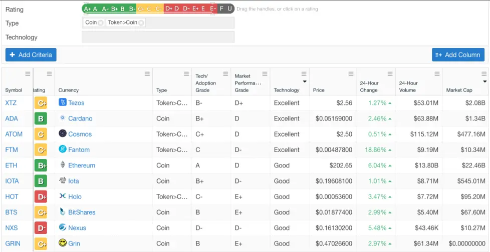Screen dimensions: 490x252
Task: Click the $22.46B market cap cell
Action: tap(473, 165)
